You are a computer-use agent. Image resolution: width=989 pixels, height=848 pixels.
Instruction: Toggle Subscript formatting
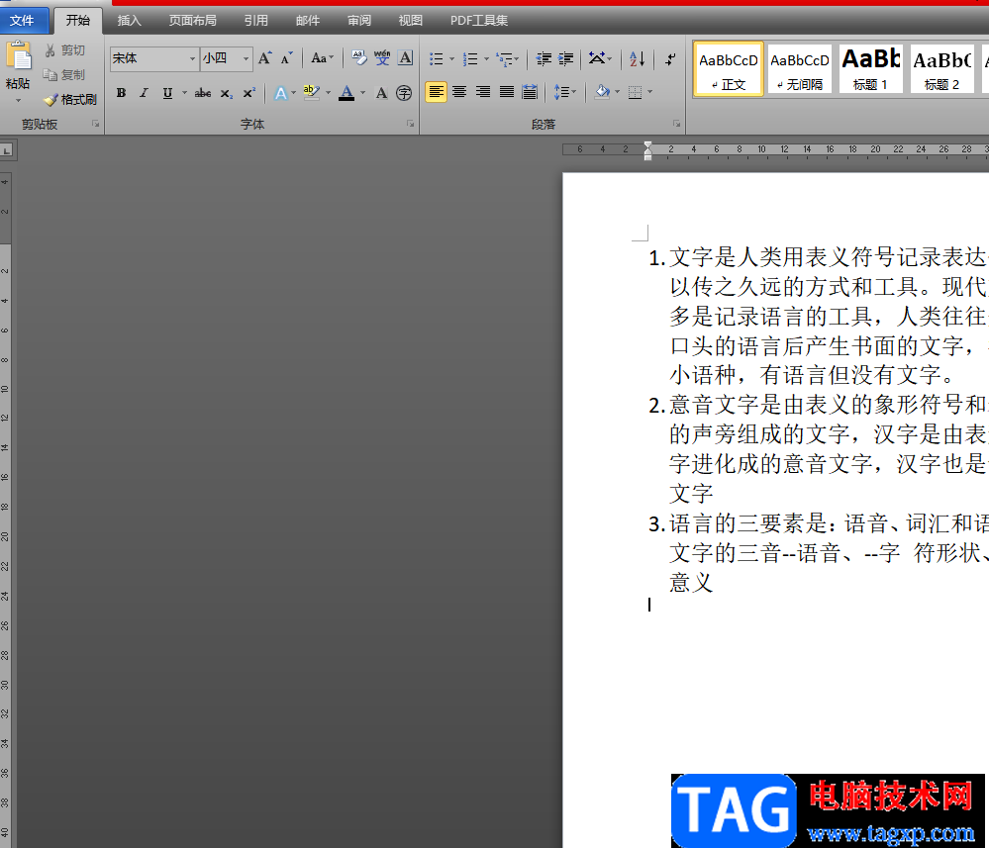(x=227, y=93)
